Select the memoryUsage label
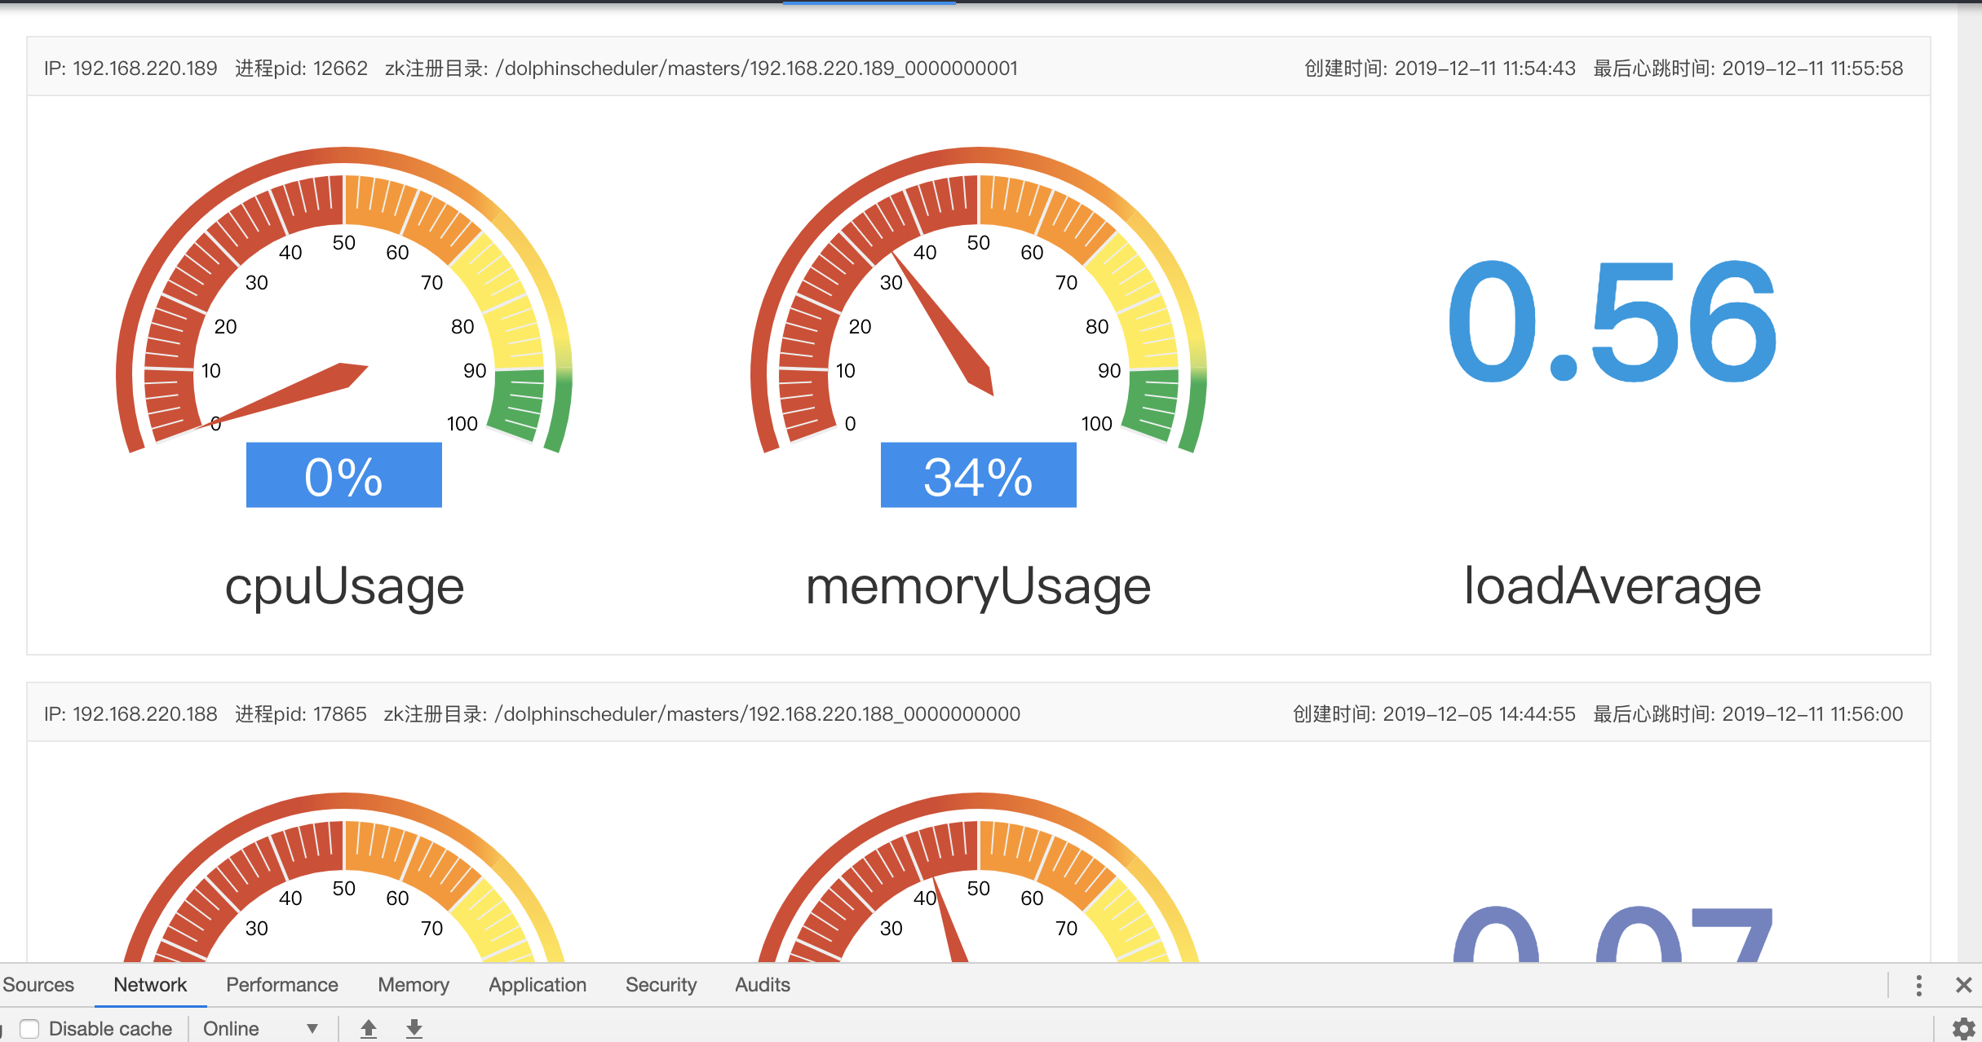This screenshot has height=1042, width=1982. pyautogui.click(x=979, y=587)
